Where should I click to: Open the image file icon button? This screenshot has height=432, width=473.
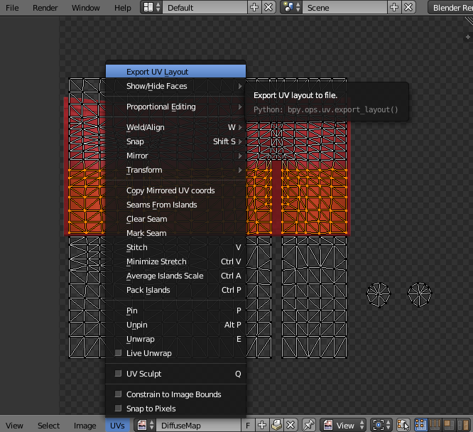[276, 426]
